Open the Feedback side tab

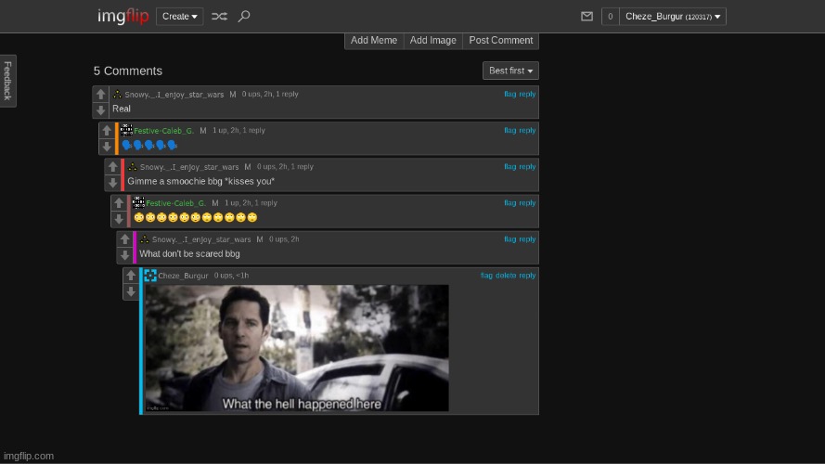point(8,81)
